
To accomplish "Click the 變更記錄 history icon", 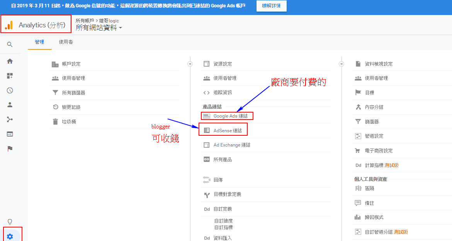I will click(x=55, y=107).
